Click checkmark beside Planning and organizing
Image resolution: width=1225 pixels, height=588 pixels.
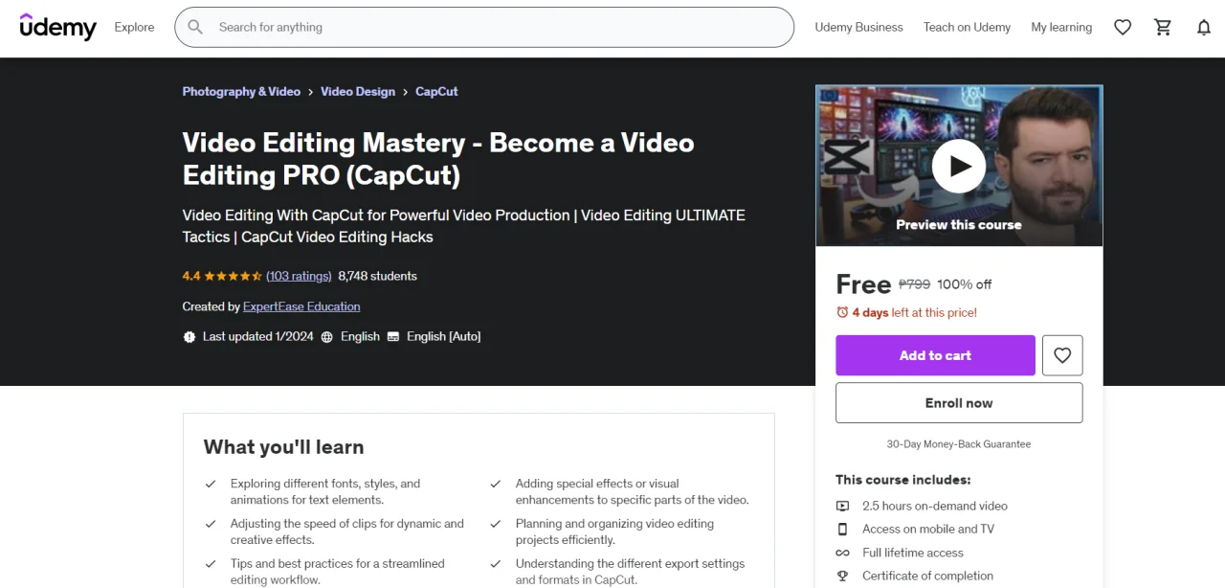click(496, 525)
